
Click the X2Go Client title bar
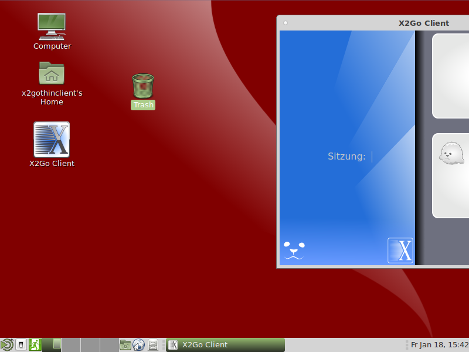coord(373,23)
